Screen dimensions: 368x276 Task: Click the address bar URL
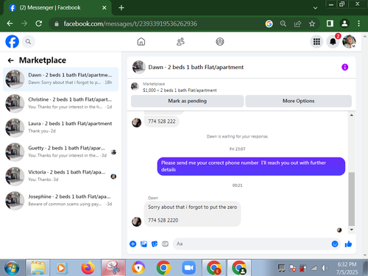tap(130, 24)
